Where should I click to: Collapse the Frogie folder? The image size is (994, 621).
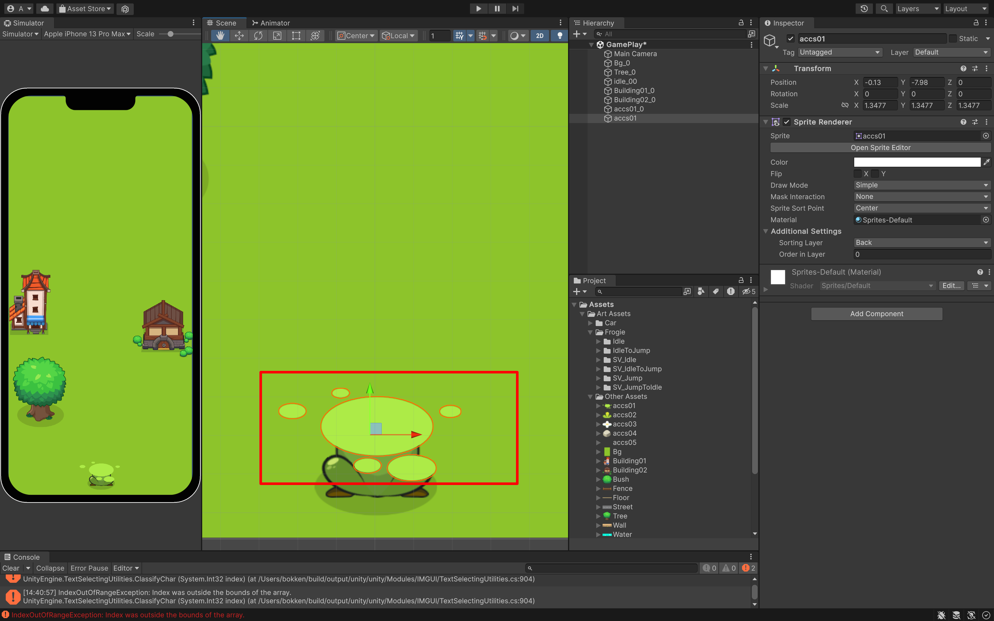(590, 332)
